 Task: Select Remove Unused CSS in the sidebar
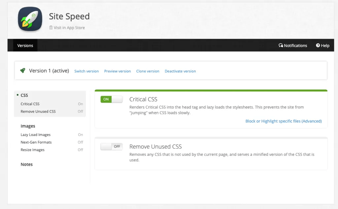[x=38, y=111]
